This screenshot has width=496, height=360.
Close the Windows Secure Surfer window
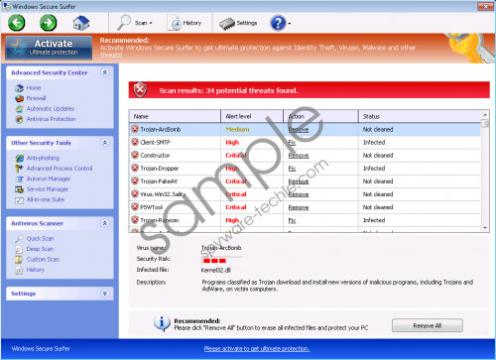(486, 6)
